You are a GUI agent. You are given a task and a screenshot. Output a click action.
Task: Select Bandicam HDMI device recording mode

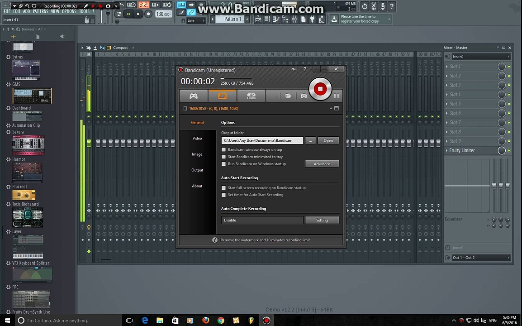252,96
